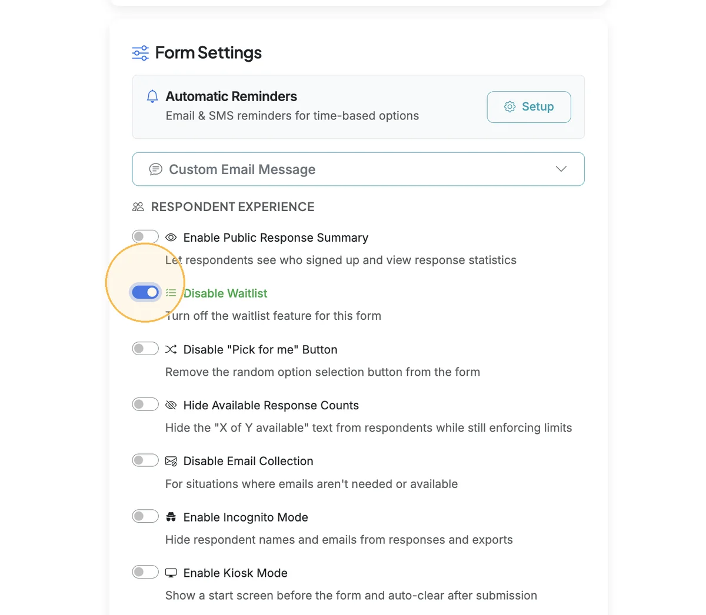Image resolution: width=706 pixels, height=615 pixels.
Task: Switch on Hide Available Response Counts
Action: [145, 404]
